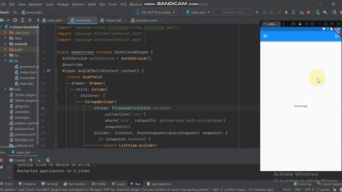The width and height of the screenshot is (342, 192).
Task: Click the StreamBuilder code line in editor
Action: pyautogui.click(x=100, y=102)
